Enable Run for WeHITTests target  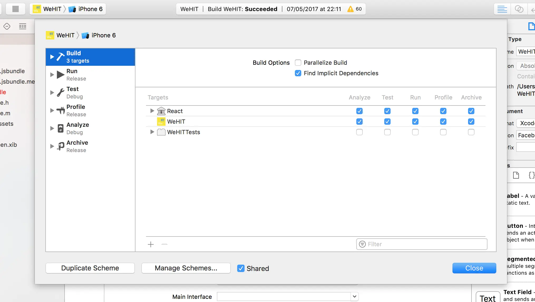pos(415,132)
